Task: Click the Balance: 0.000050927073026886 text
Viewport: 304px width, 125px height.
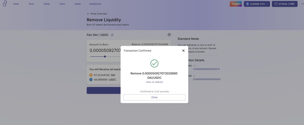Action: point(150,44)
